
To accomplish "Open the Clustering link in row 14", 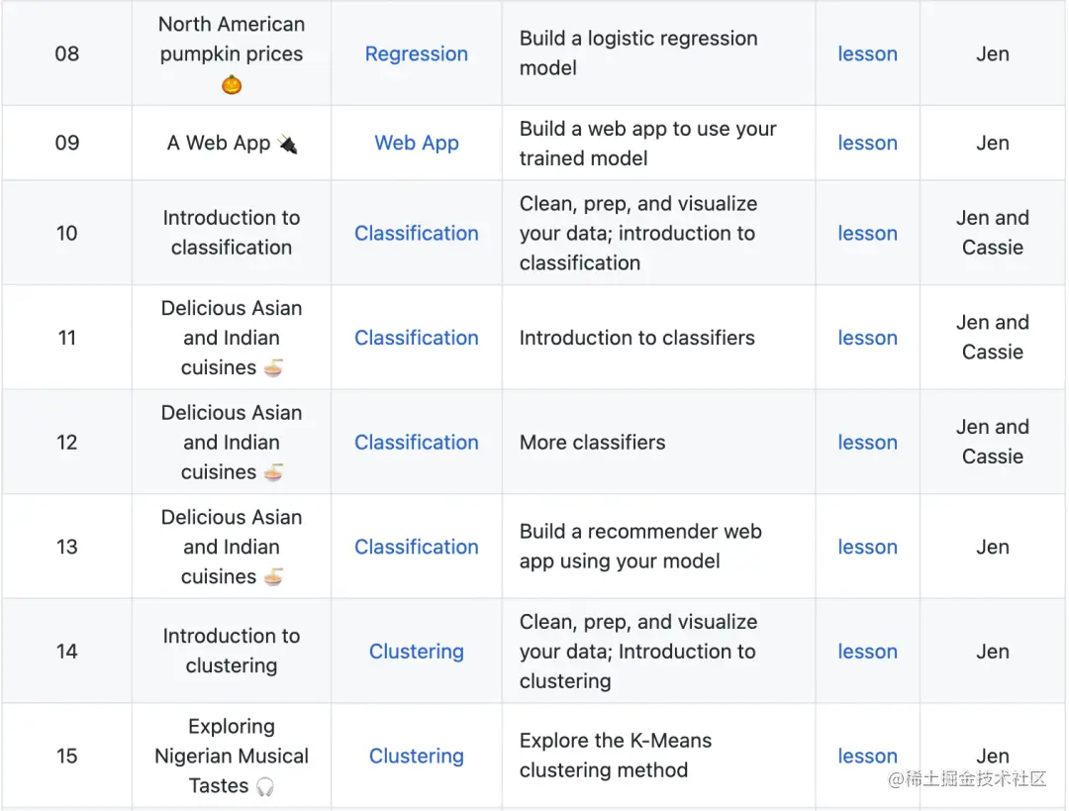I will [416, 651].
